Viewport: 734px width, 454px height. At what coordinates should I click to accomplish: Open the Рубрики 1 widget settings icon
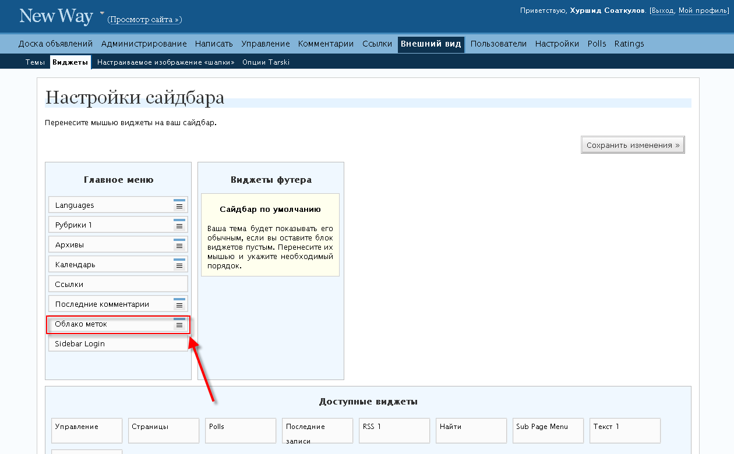click(x=179, y=225)
